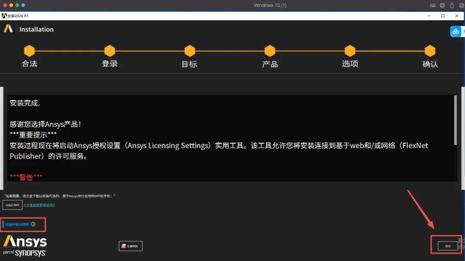Click the macOS green fullscreen dot

tap(17, 5)
